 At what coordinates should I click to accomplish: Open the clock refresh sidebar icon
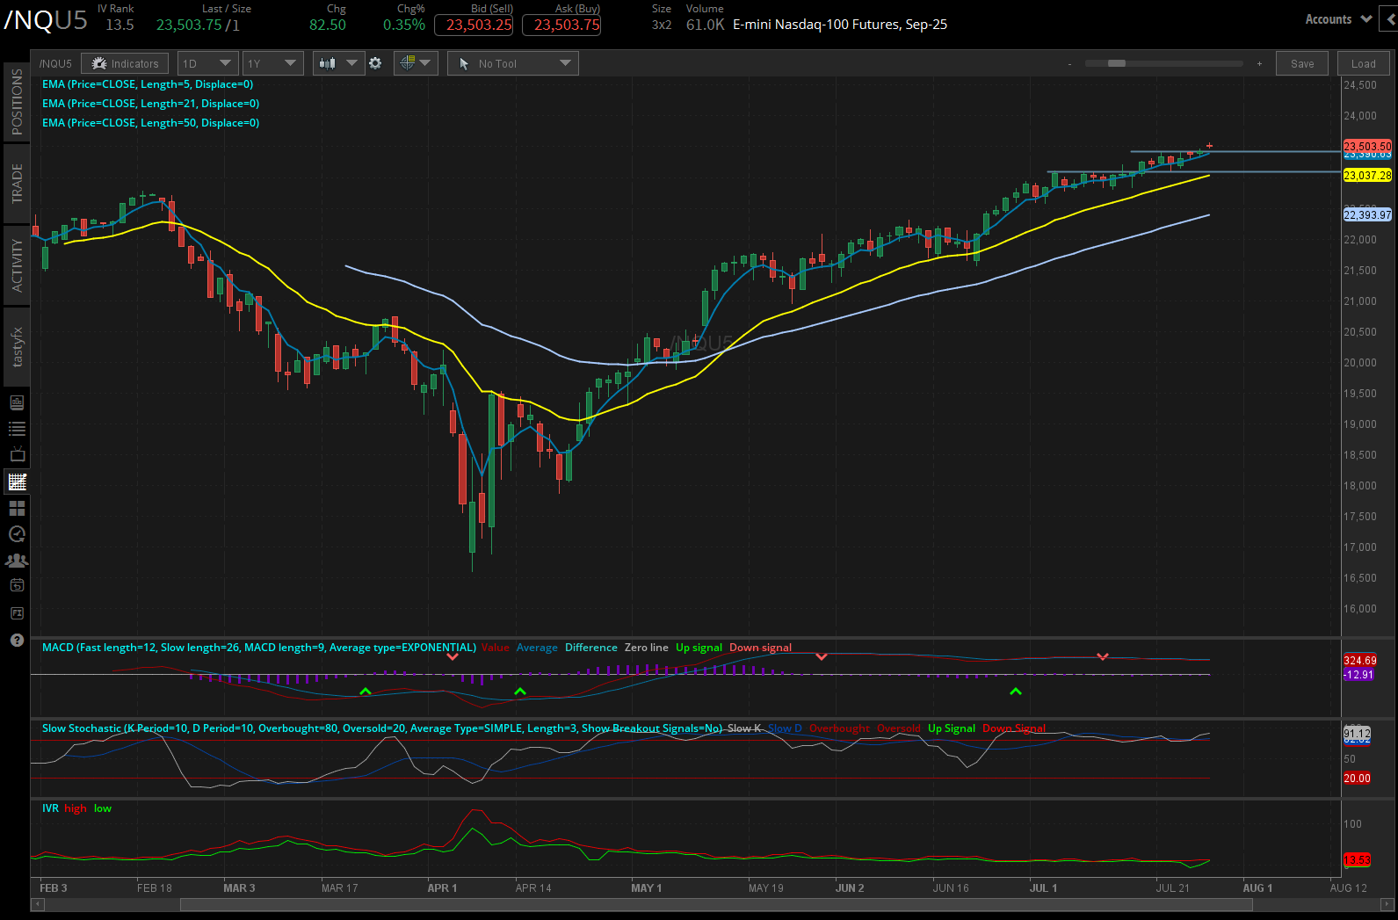pyautogui.click(x=17, y=534)
